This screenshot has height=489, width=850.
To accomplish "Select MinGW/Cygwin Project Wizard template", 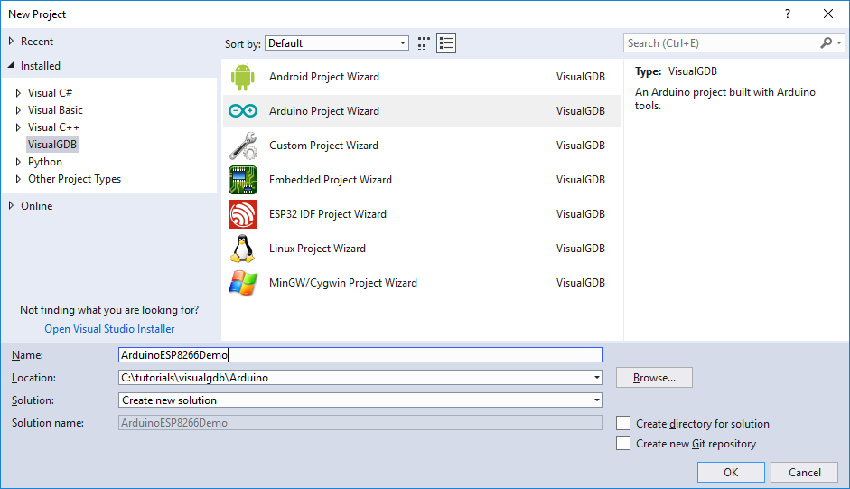I will click(422, 283).
